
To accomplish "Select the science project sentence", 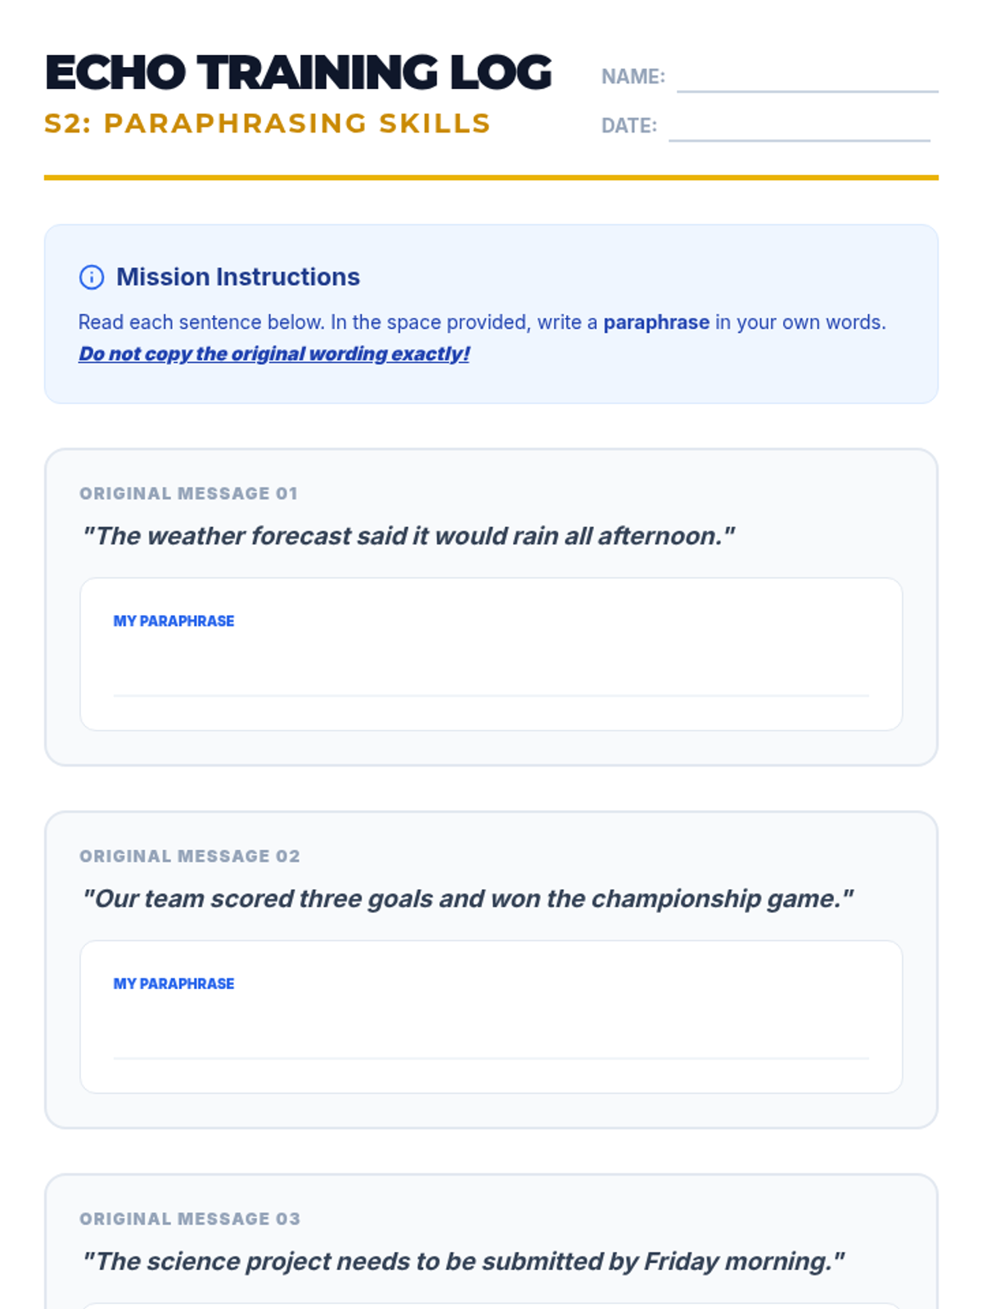I will [x=462, y=1261].
